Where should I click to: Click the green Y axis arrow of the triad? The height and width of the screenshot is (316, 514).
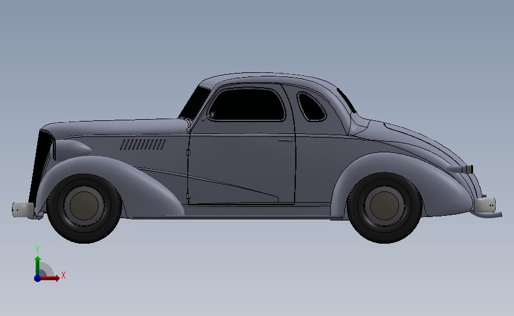(38, 266)
